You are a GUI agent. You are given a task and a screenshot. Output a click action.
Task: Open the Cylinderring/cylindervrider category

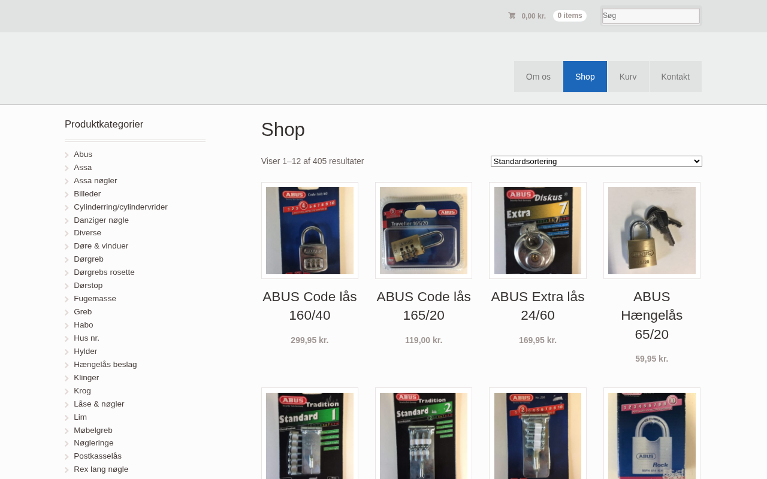(120, 207)
